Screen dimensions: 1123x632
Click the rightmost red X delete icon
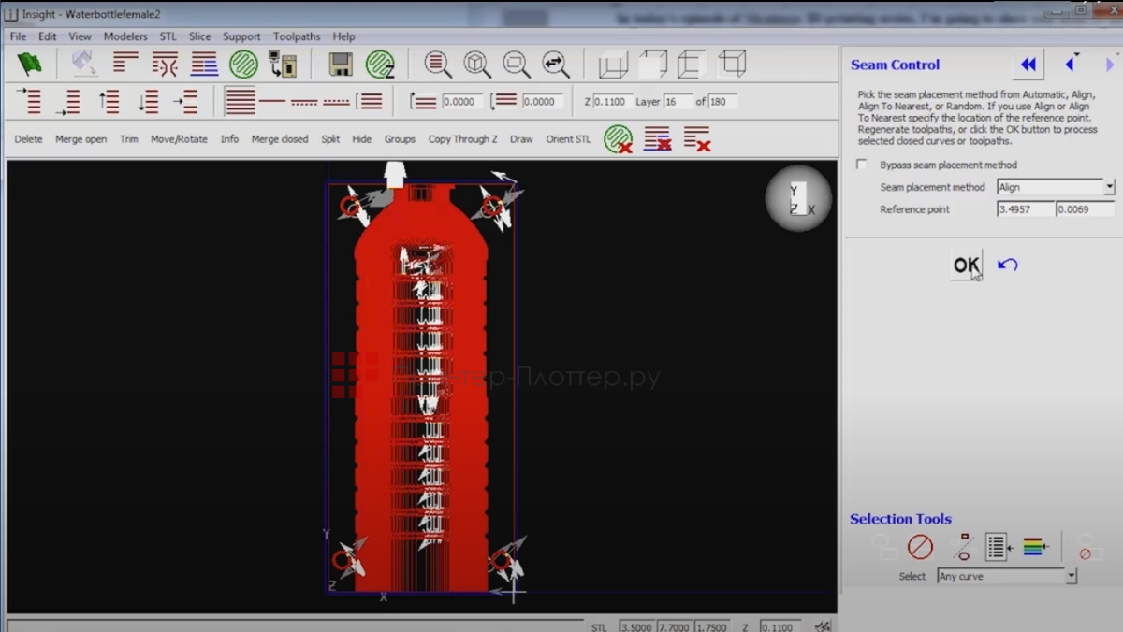tap(697, 137)
